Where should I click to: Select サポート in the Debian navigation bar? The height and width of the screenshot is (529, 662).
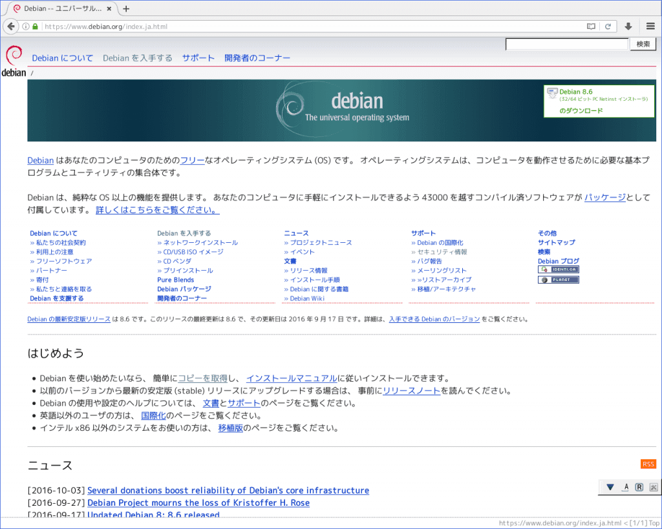point(198,57)
